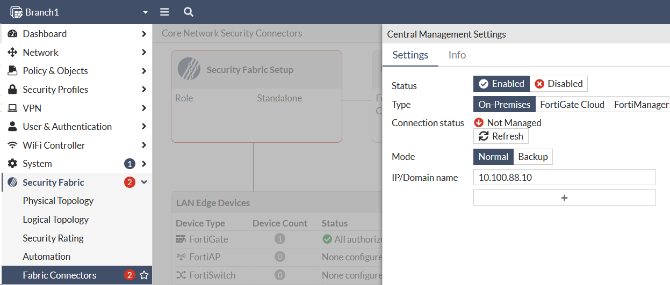This screenshot has height=285, width=670.
Task: Select FortiManager management type
Action: coord(640,104)
